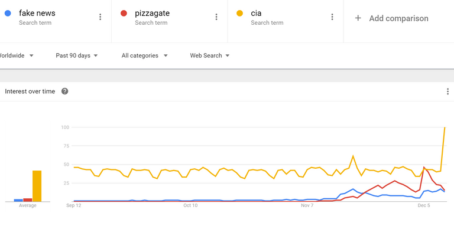Screen dimensions: 454x226
Task: Open options menu for pizzagate term
Action: pyautogui.click(x=216, y=17)
